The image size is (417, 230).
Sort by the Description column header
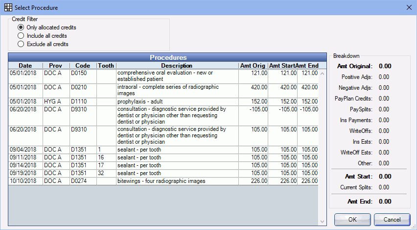[x=177, y=66]
